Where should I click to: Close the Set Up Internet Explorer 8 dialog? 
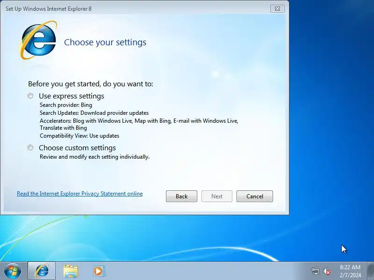point(277,8)
